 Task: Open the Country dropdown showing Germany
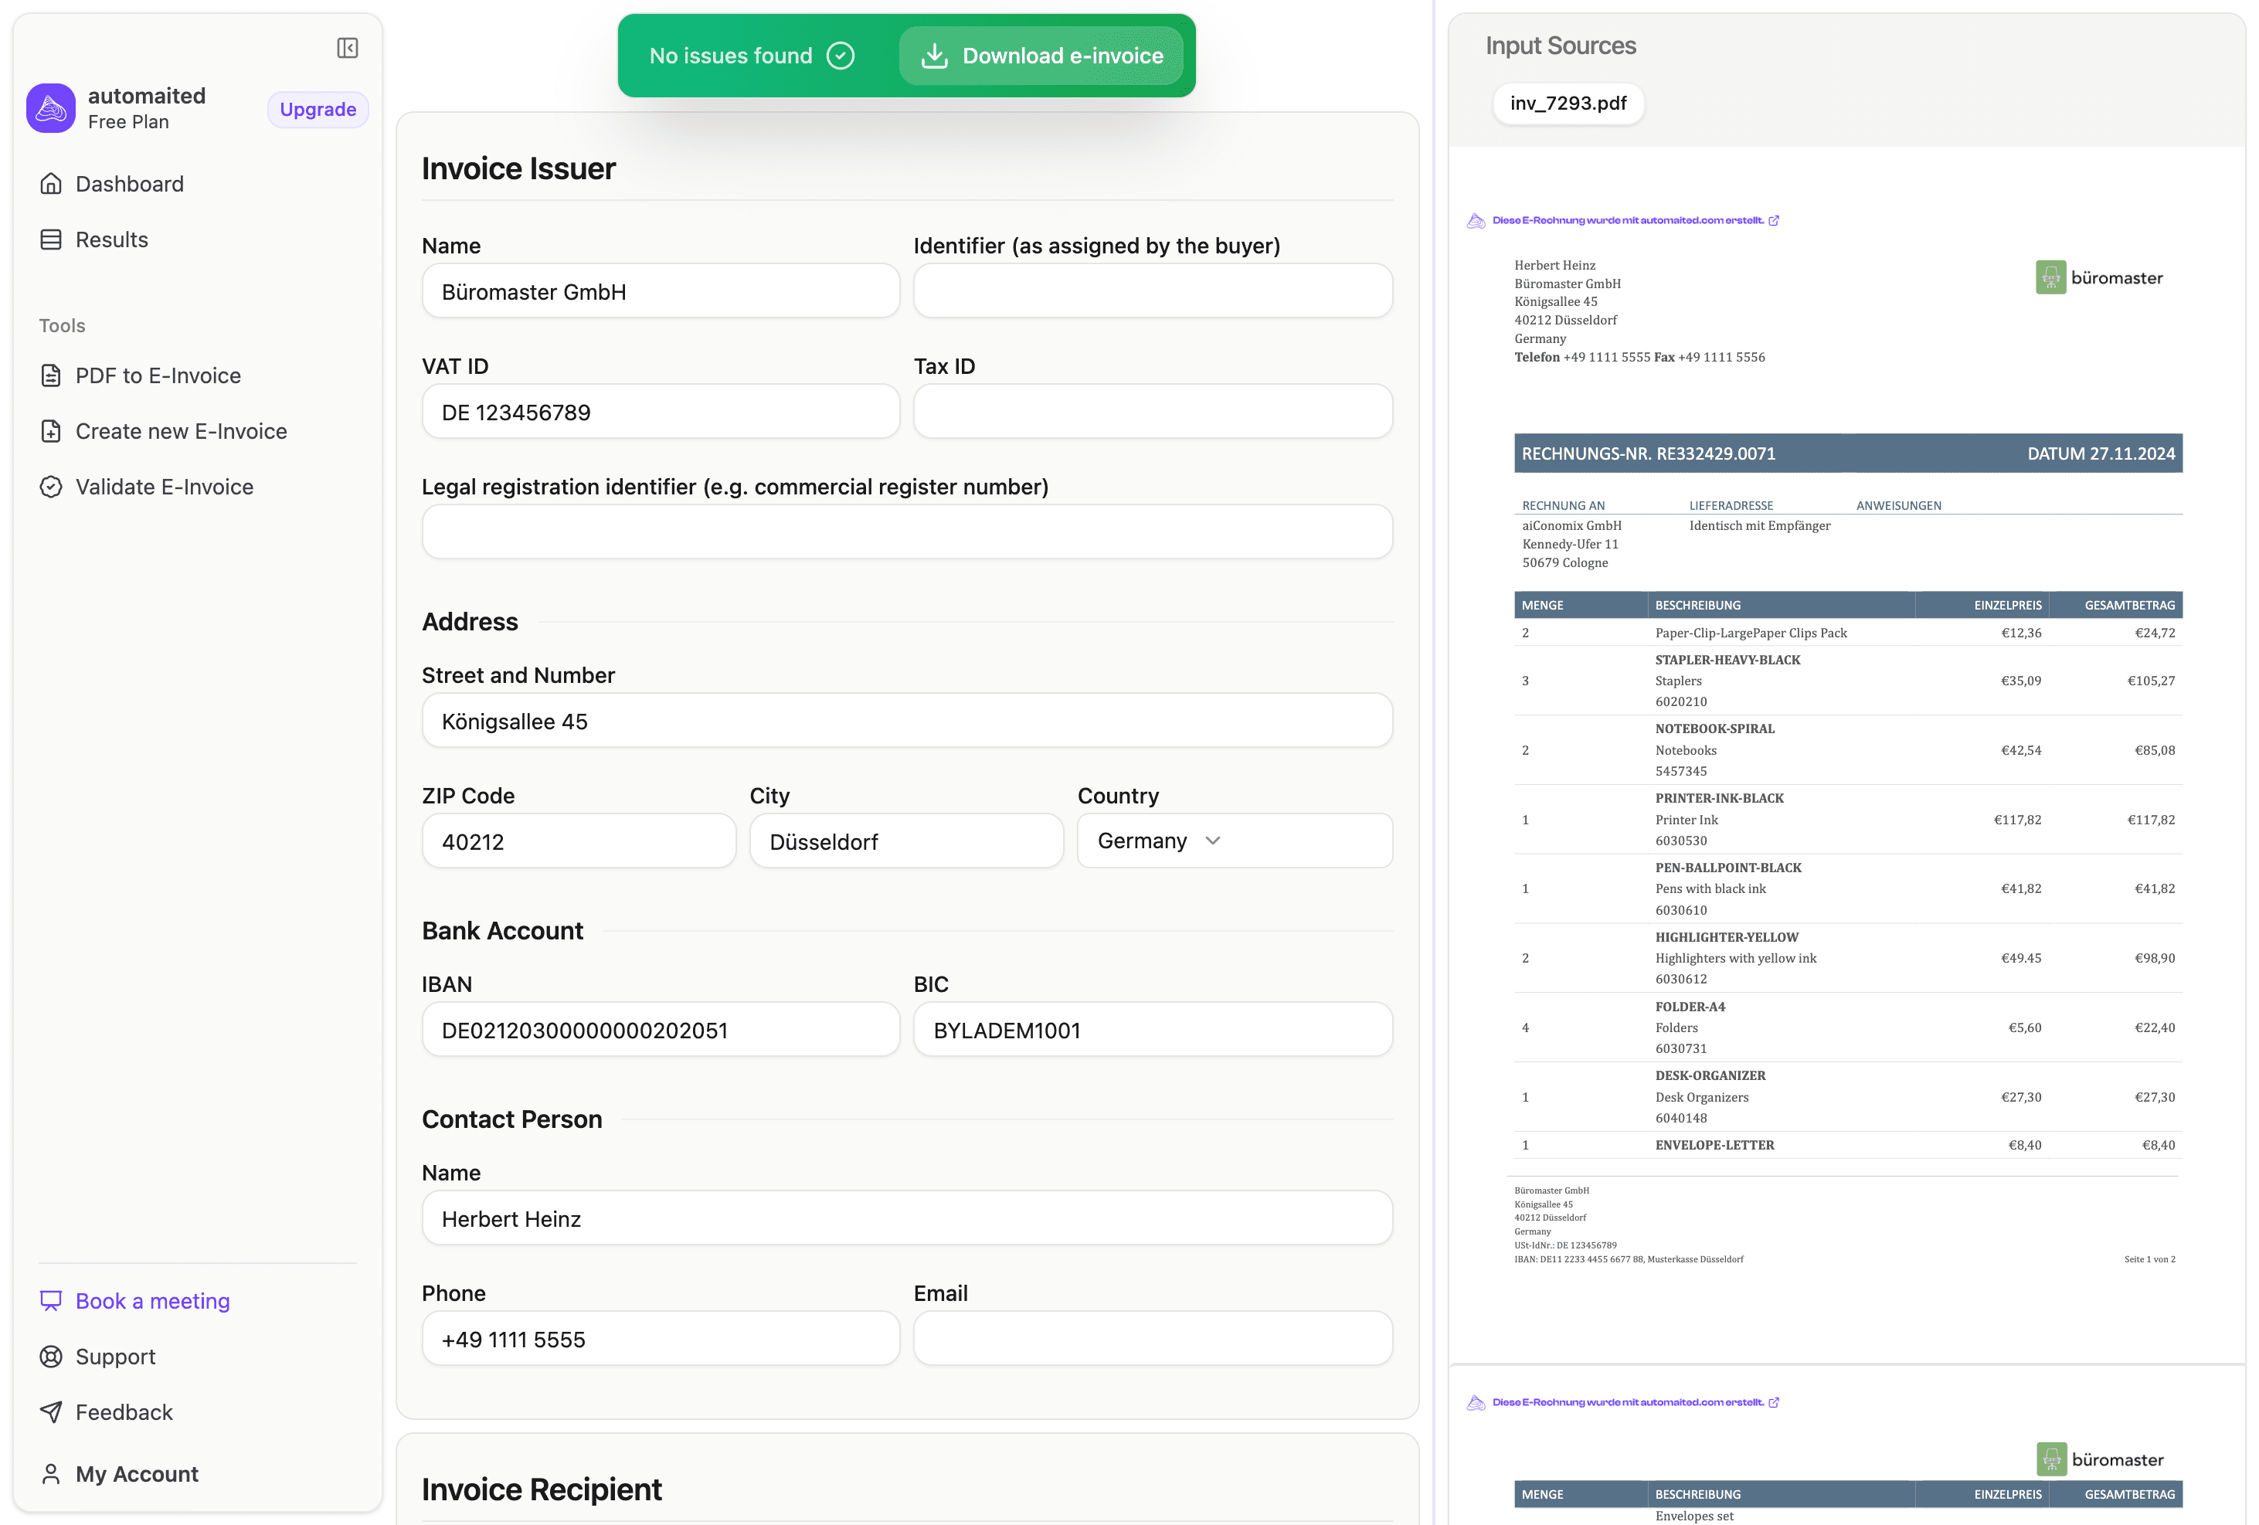click(x=1142, y=841)
